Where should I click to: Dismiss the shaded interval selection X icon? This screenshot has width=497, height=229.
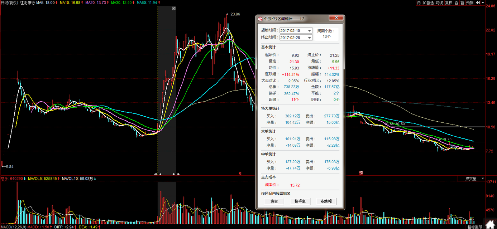[174, 9]
